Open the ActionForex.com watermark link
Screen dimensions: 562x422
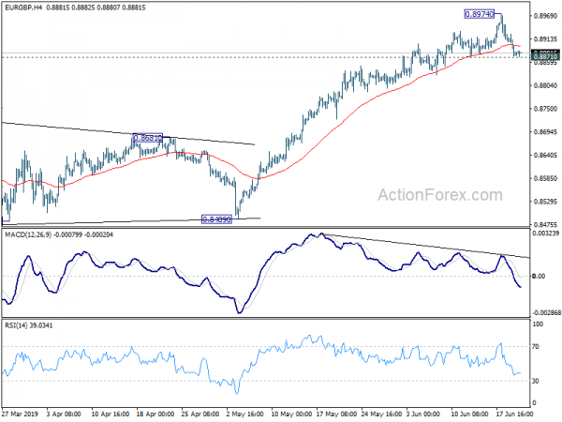[x=441, y=197]
